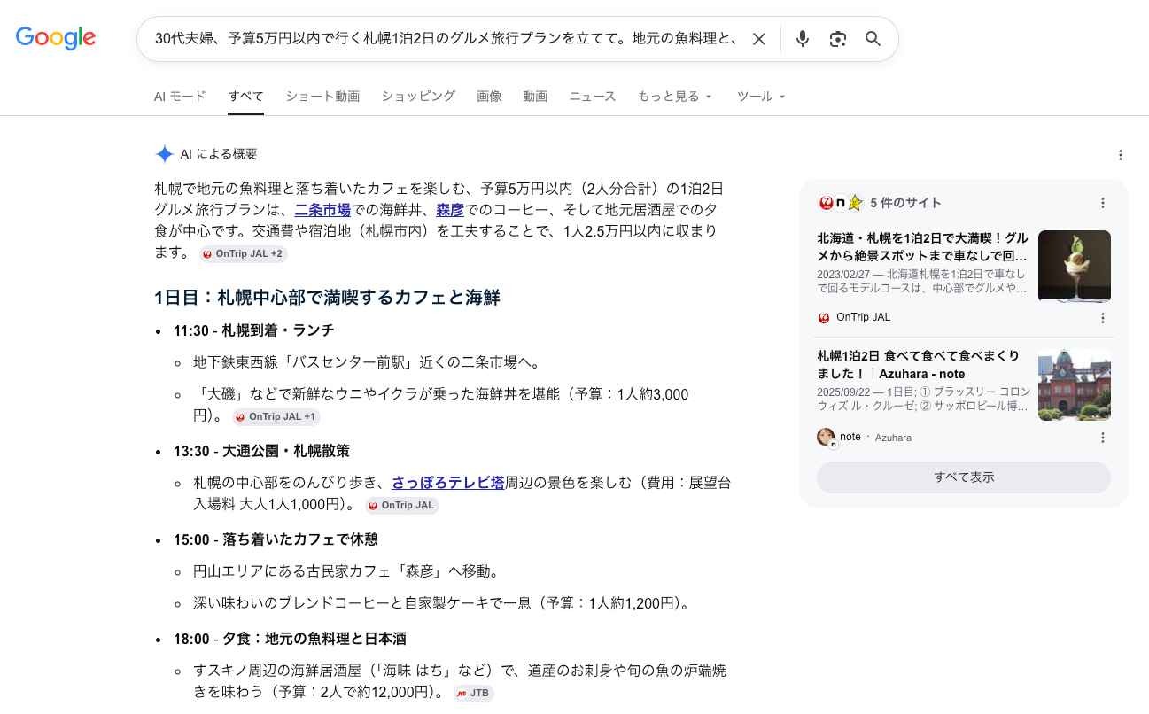Expand the ツール dropdown
This screenshot has height=714, width=1149.
click(762, 97)
